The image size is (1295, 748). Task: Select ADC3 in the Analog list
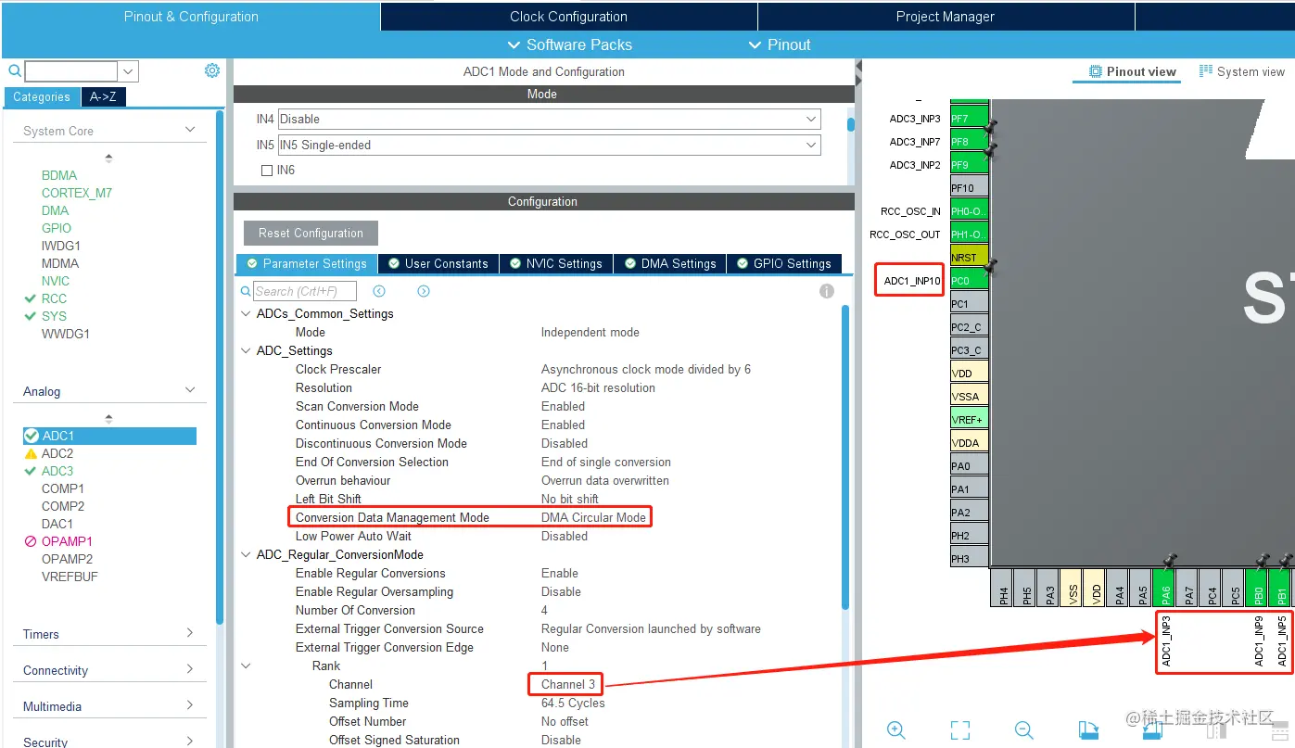[57, 471]
